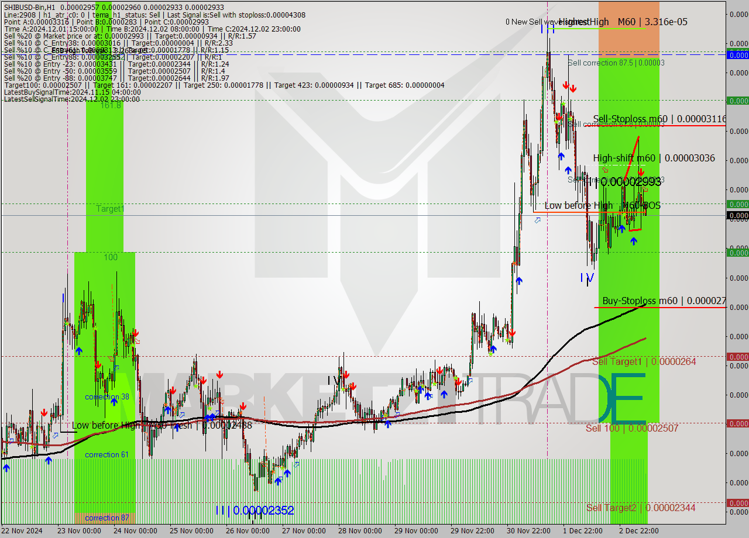
Task: Click the correction 87 label
Action: coord(107,518)
